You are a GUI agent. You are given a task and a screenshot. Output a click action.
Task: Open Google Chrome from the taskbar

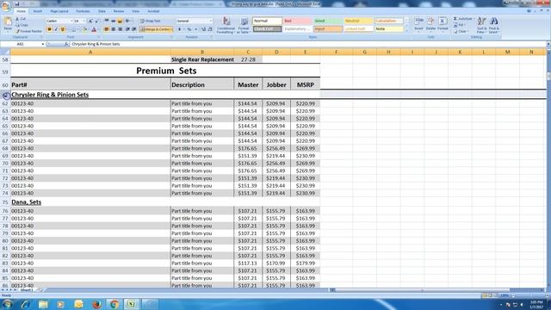(115, 304)
